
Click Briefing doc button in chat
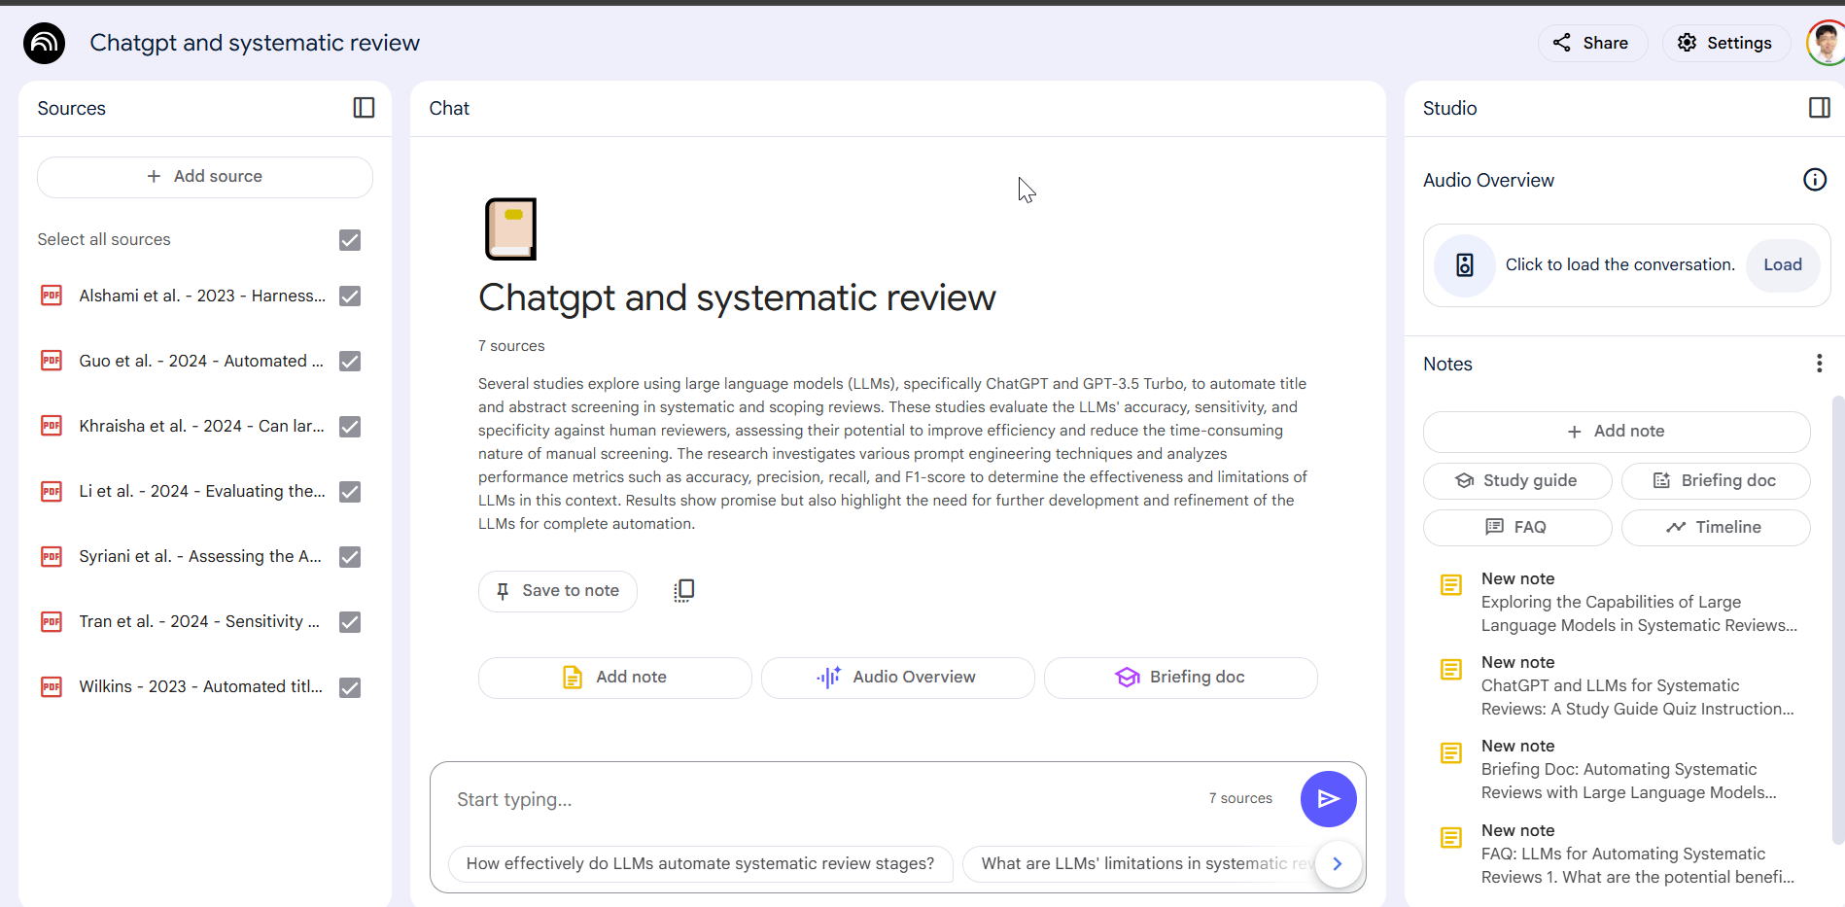(x=1180, y=678)
